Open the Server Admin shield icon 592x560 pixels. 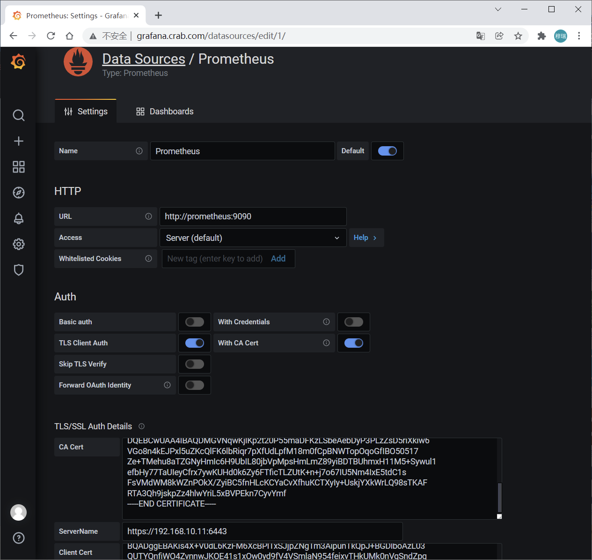[19, 270]
